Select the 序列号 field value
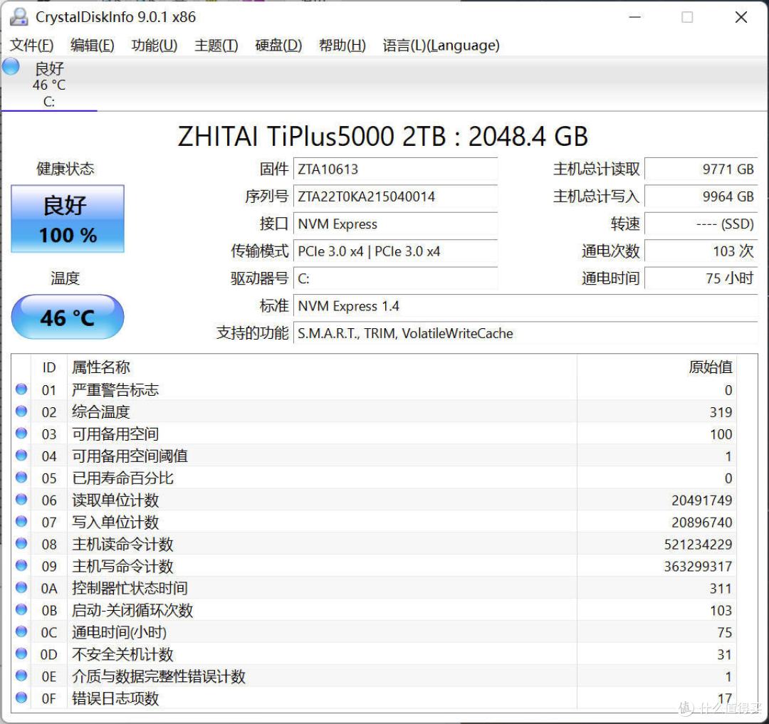Image resolution: width=769 pixels, height=724 pixels. click(396, 196)
